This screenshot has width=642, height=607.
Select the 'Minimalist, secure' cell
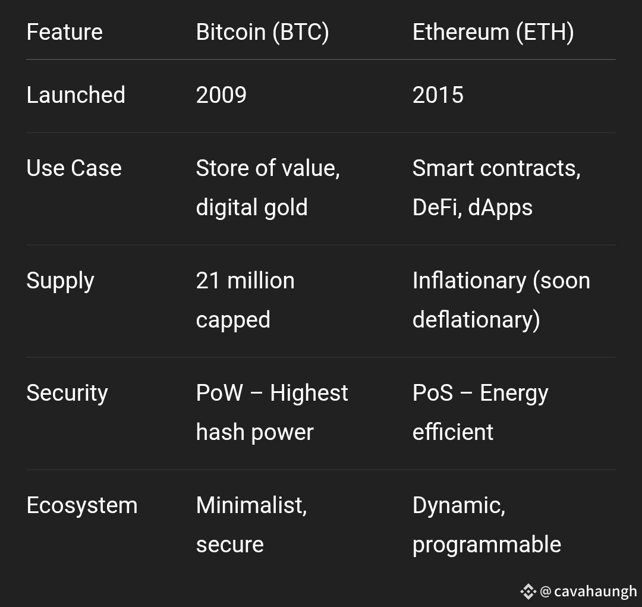click(251, 525)
